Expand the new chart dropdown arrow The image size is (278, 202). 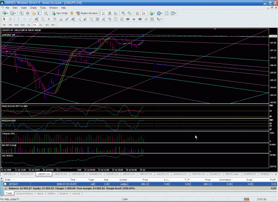pyautogui.click(x=8, y=13)
